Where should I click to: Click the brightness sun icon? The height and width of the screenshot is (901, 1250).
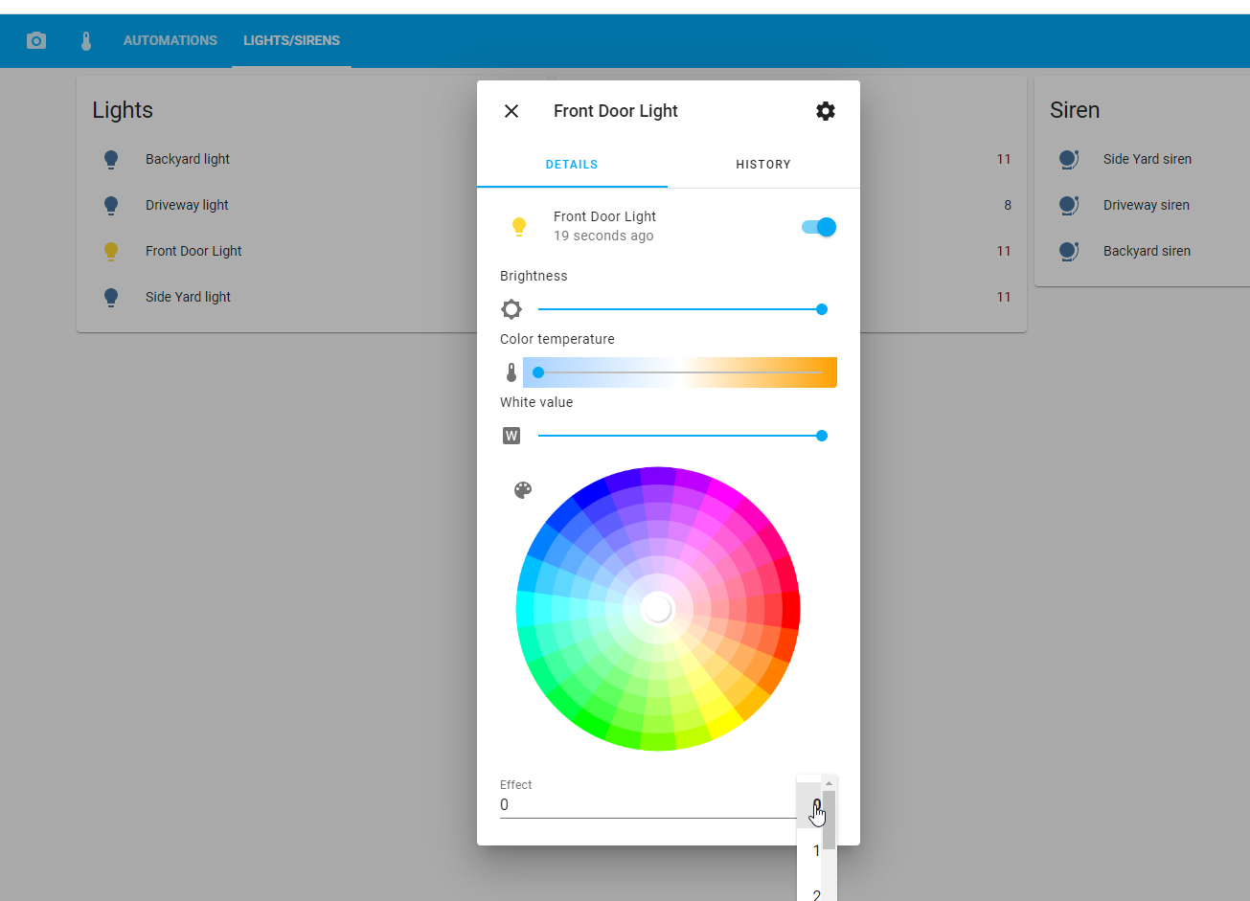pos(511,308)
